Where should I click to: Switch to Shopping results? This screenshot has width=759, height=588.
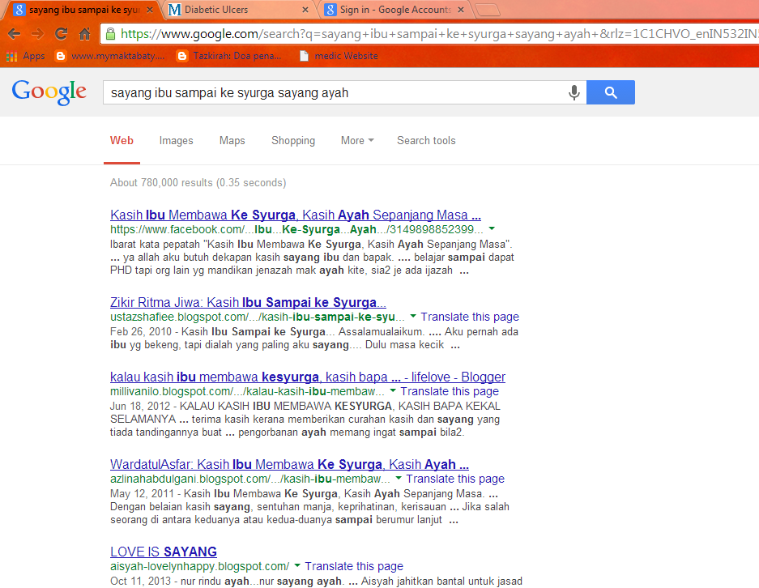[x=293, y=140]
